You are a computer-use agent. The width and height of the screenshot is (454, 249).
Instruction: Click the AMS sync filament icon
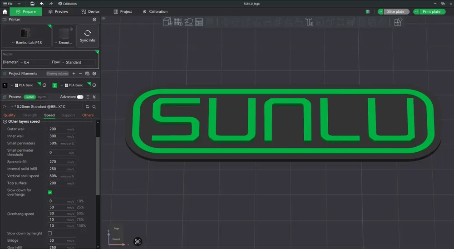87,74
